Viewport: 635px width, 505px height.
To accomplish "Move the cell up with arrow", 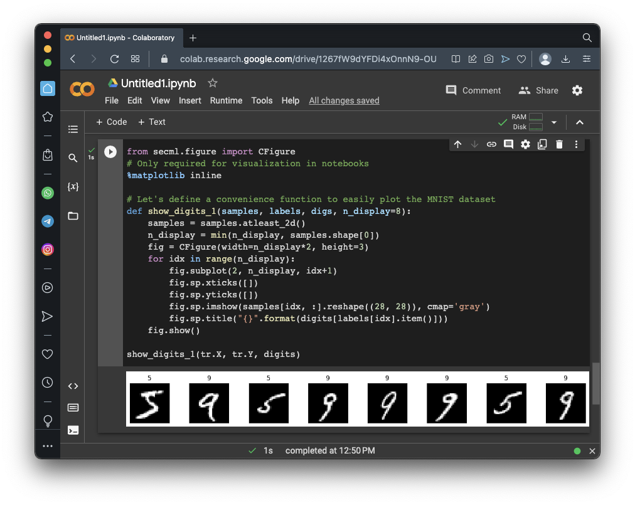I will pyautogui.click(x=457, y=144).
